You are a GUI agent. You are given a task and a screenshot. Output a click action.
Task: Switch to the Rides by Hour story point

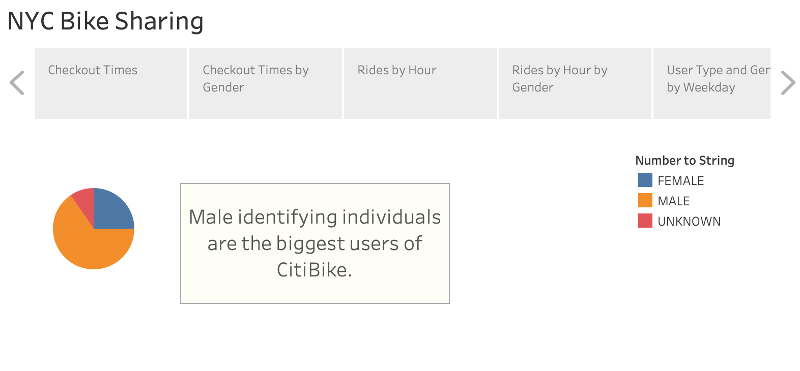[x=420, y=82]
